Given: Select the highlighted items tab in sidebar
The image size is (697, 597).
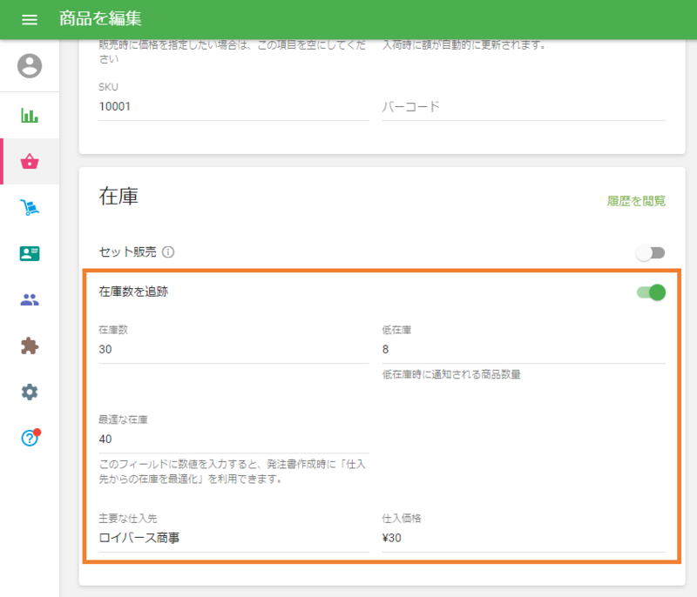Looking at the screenshot, I should [29, 162].
